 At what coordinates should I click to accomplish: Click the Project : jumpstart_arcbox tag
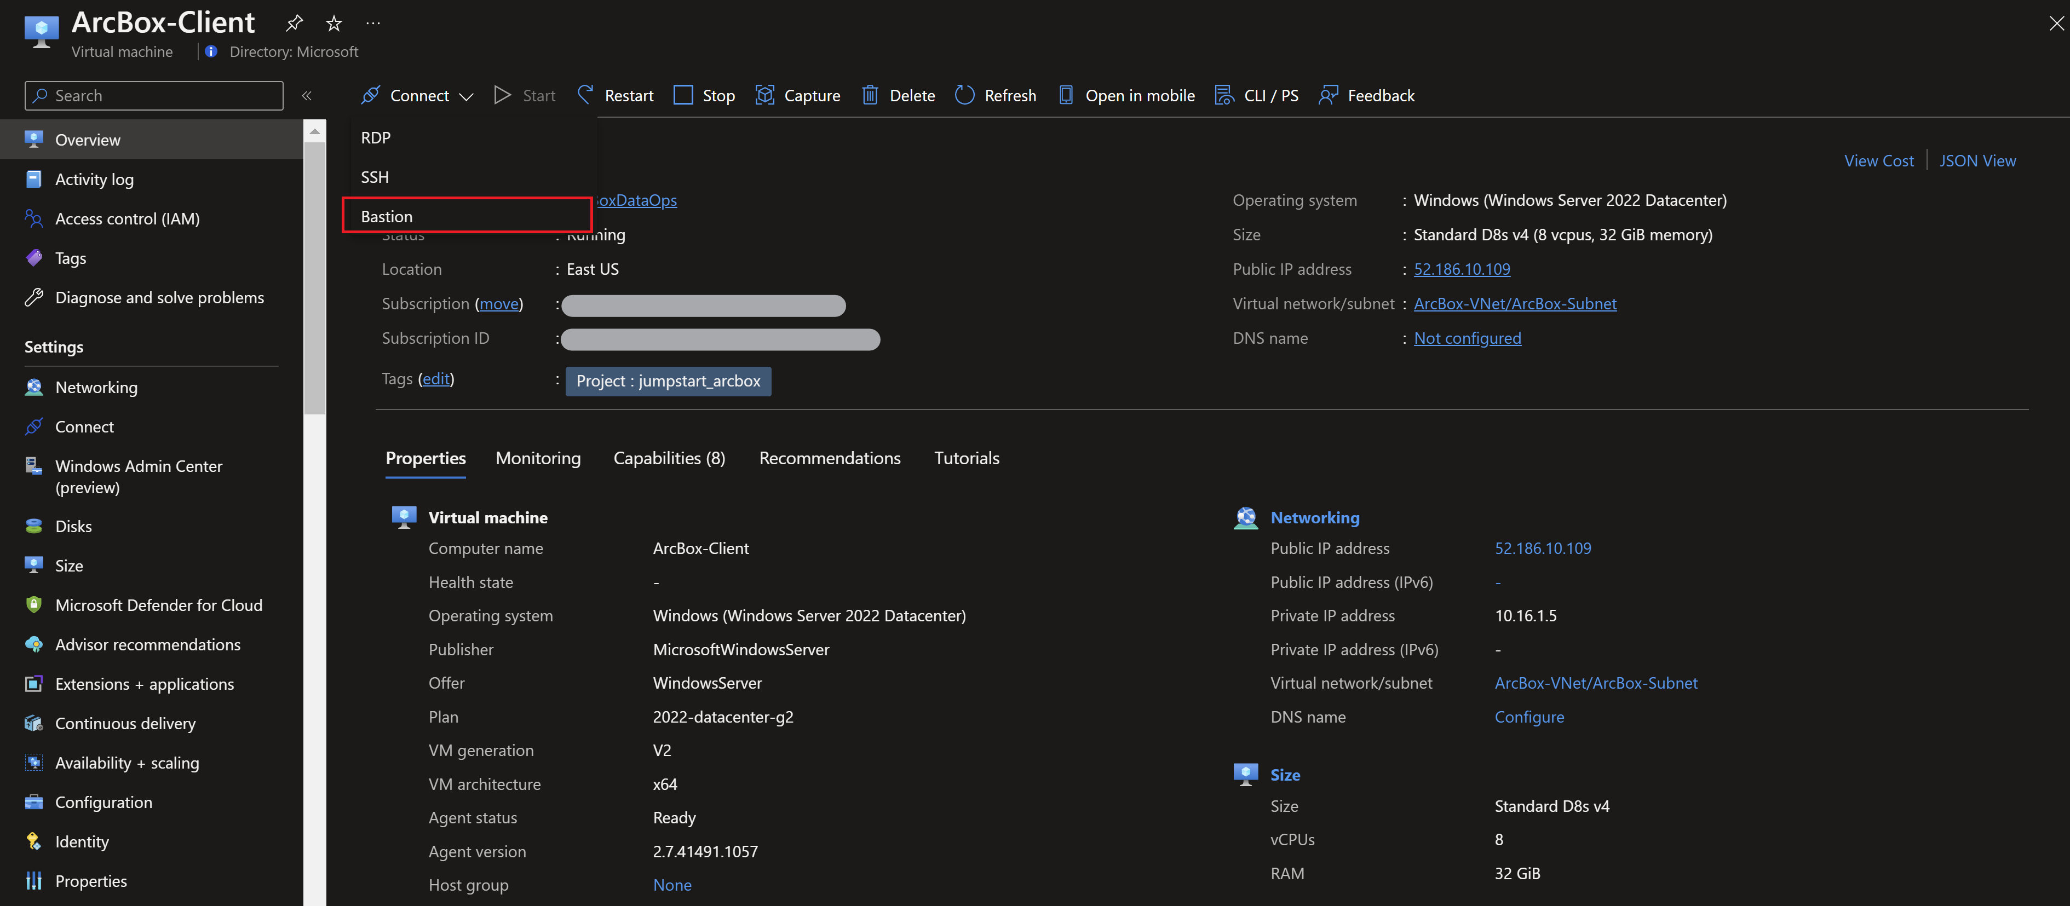click(x=668, y=380)
